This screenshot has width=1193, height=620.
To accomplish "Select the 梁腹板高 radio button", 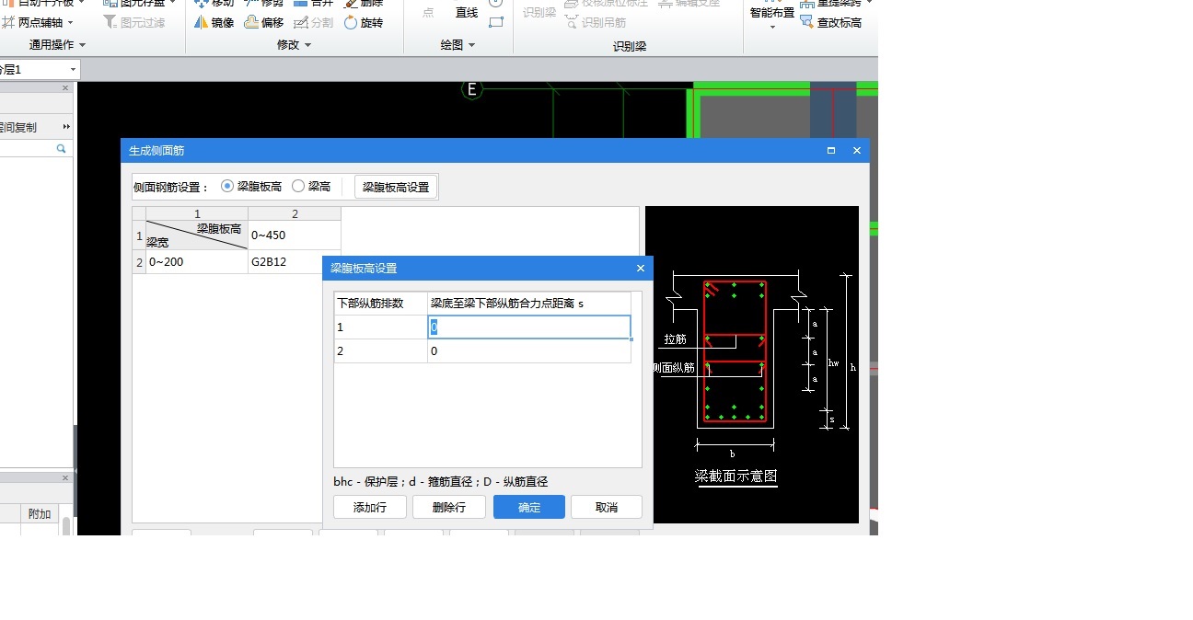I will [x=228, y=186].
